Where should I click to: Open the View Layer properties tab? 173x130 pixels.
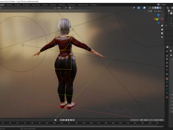[167, 63]
